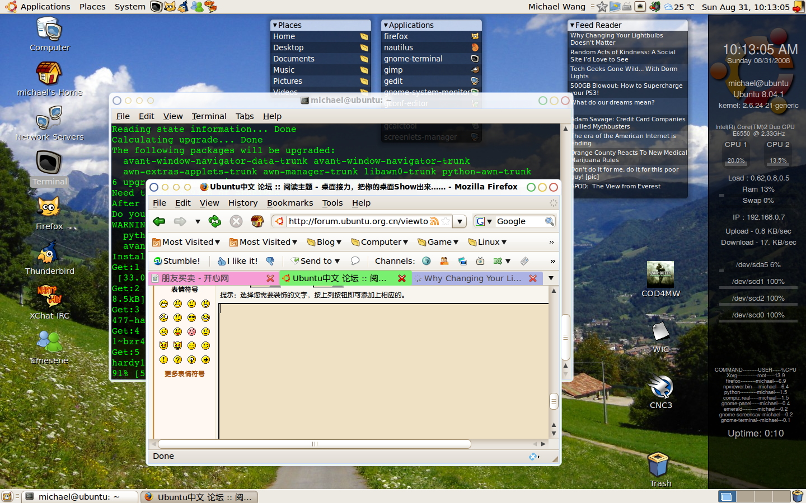Screen dimensions: 806x503
Task: Expand the Linux bookmarks folder
Action: click(487, 242)
